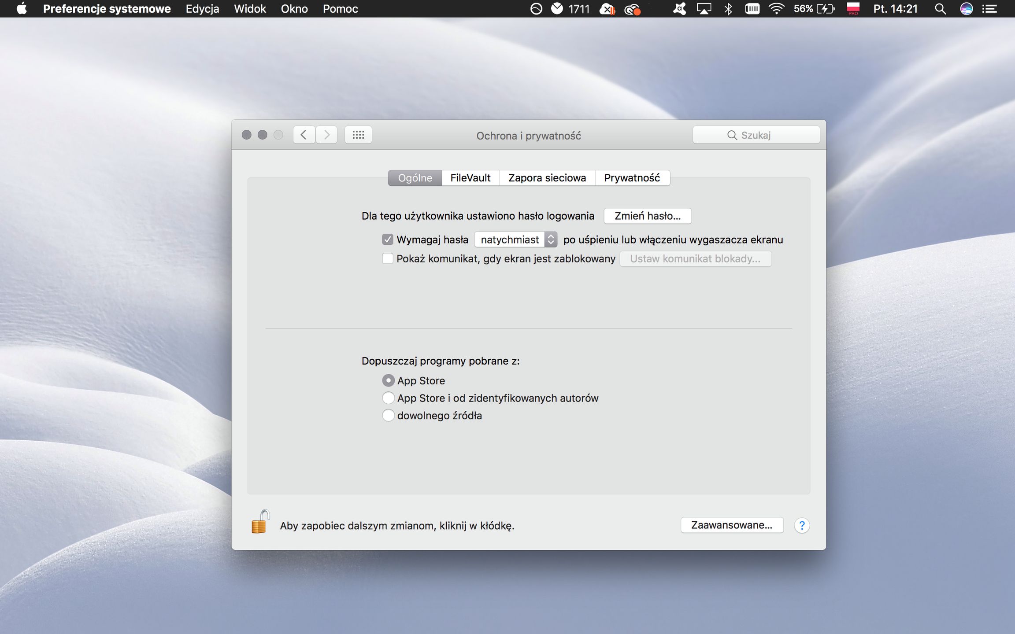The height and width of the screenshot is (634, 1015).
Task: Open Siri from the menu bar
Action: pos(966,9)
